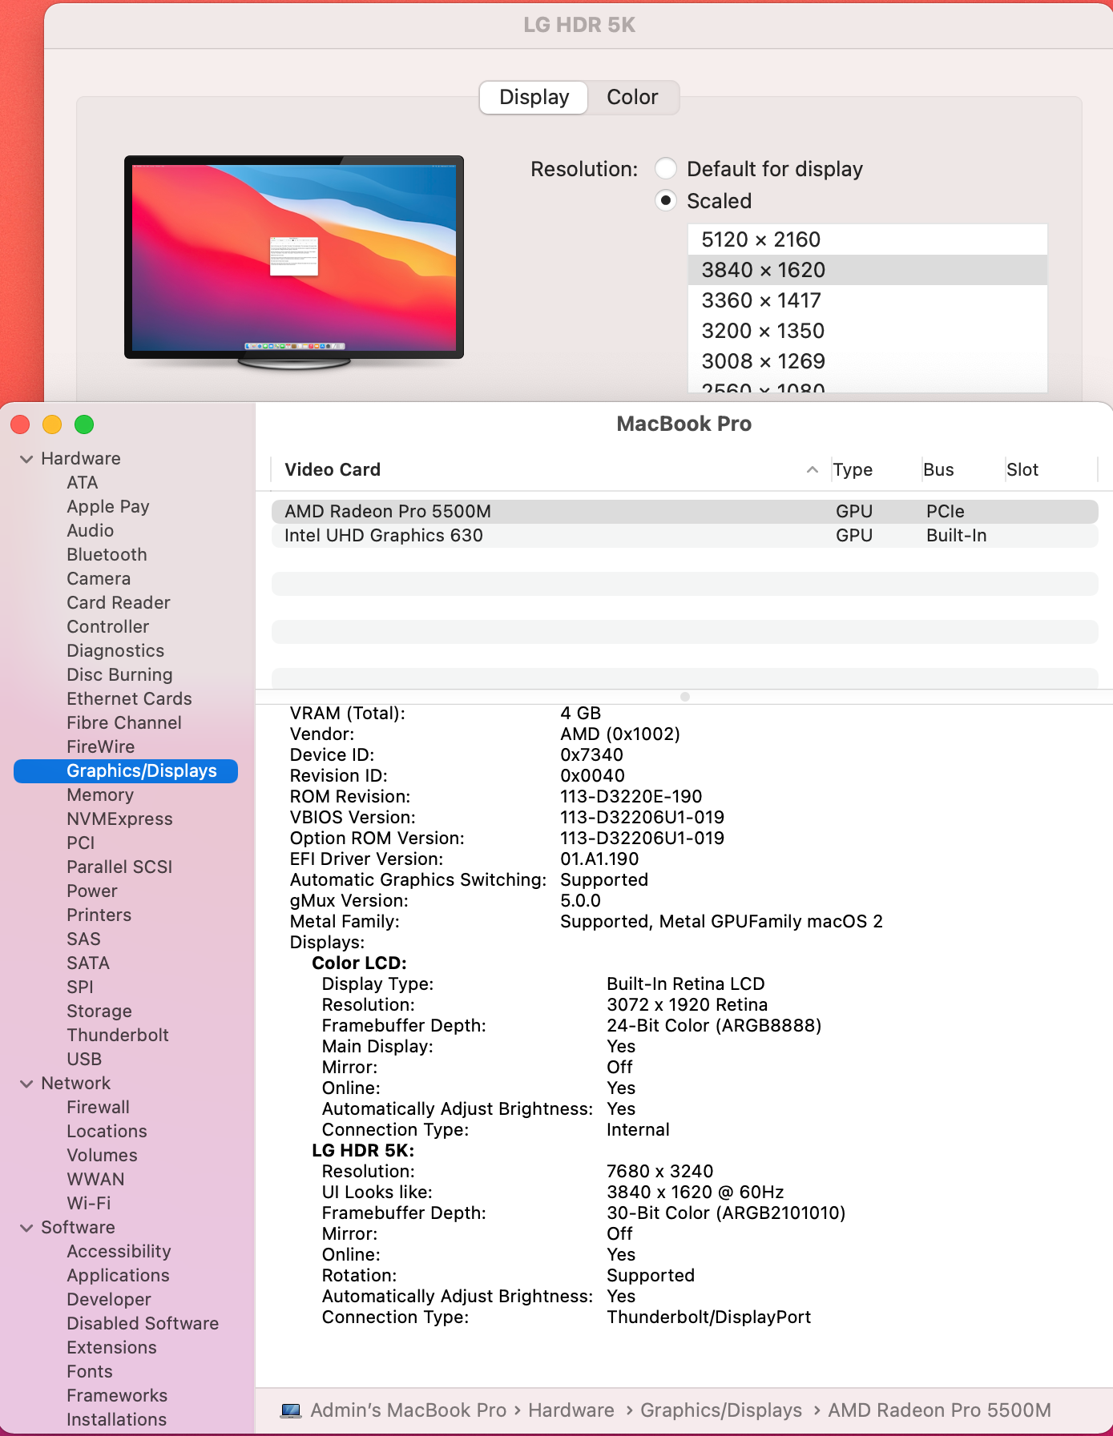Open Bluetooth in the sidebar
This screenshot has width=1113, height=1436.
pos(107,555)
